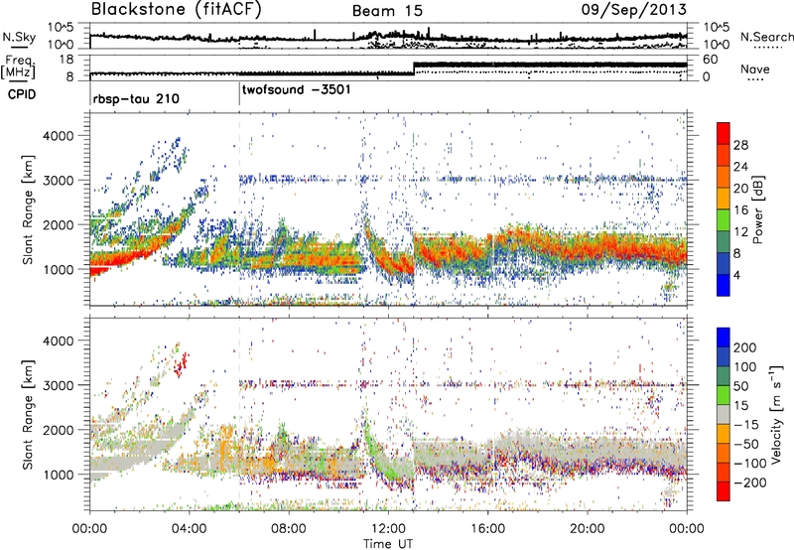Screen dimensions: 794x550
Task: Click the 4 tick on Power colorbar
Action: [x=737, y=275]
